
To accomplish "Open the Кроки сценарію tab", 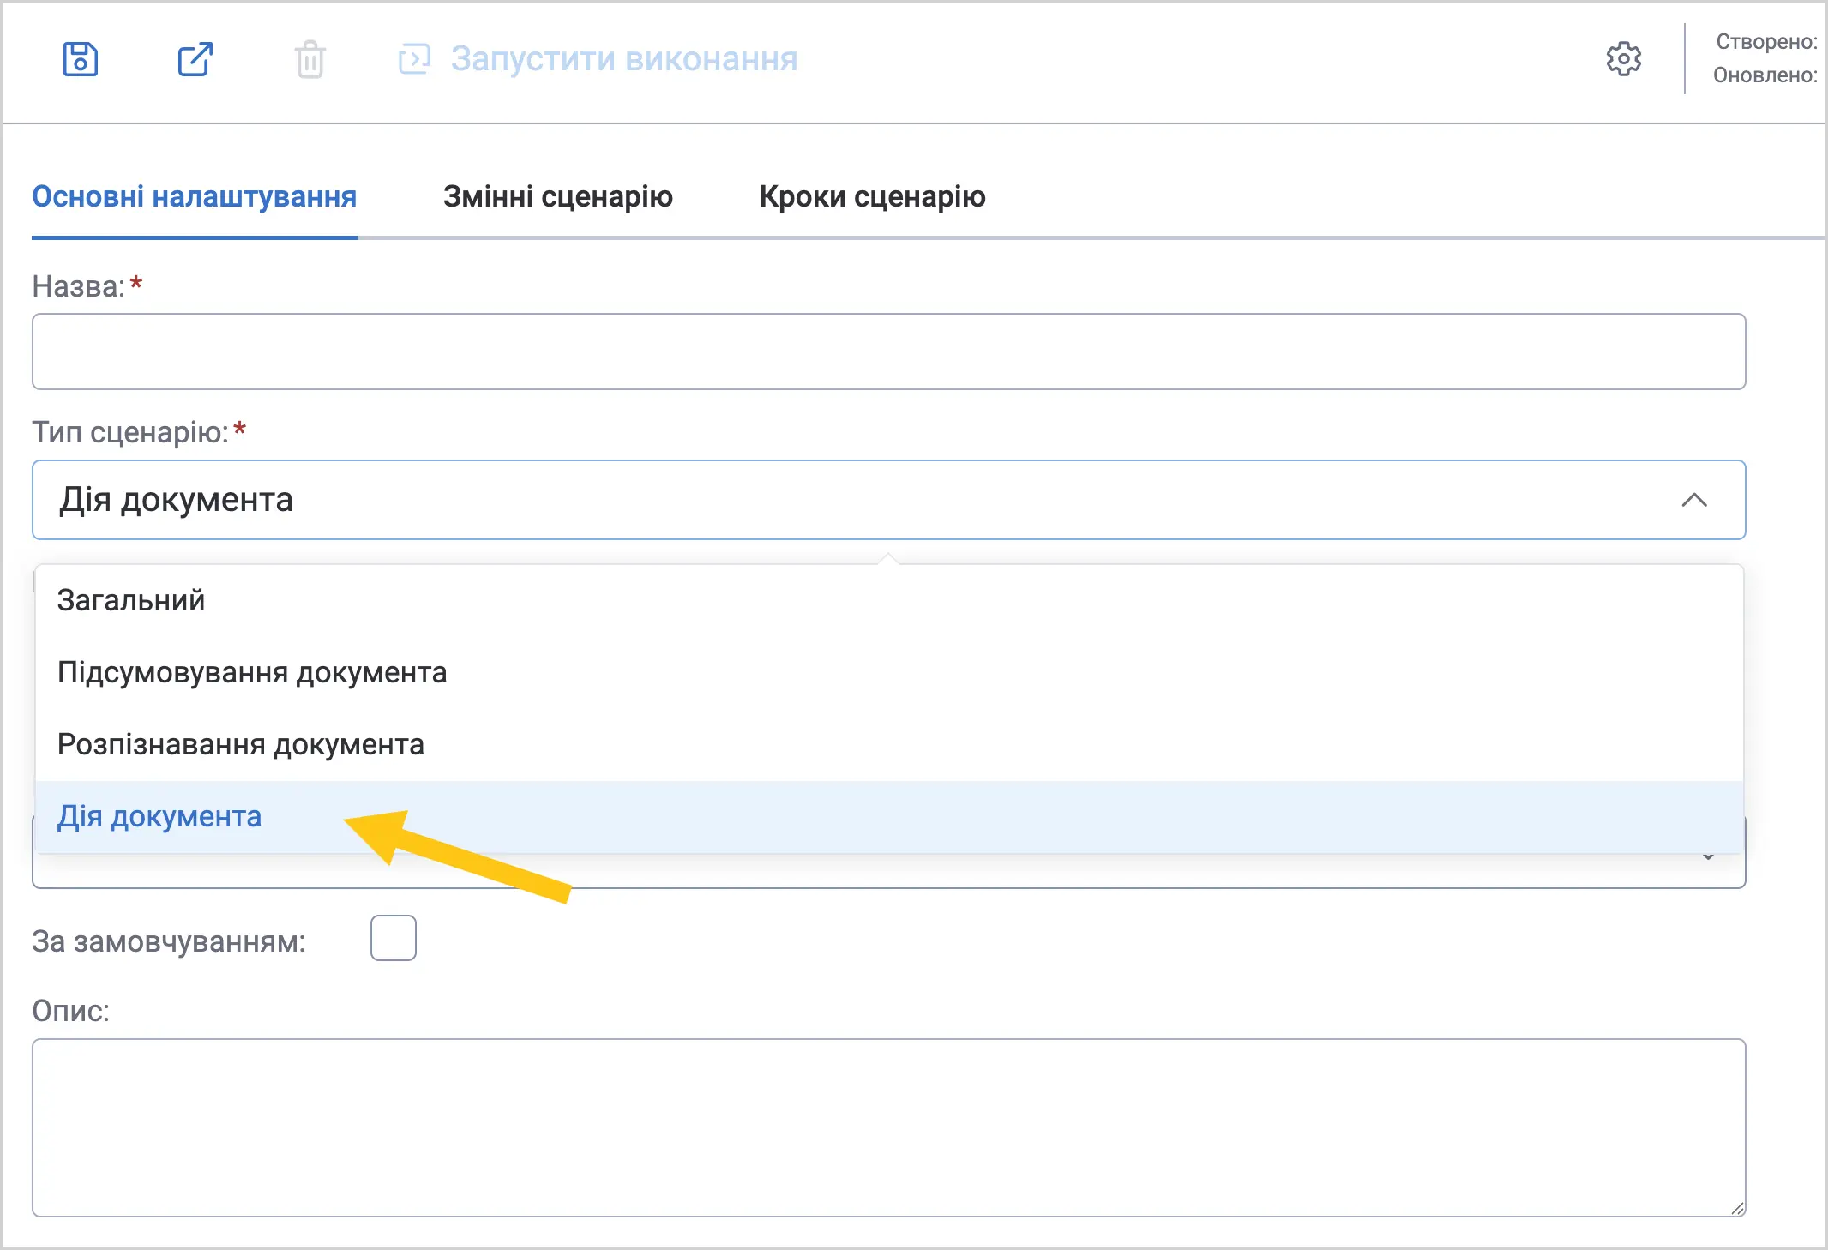I will coord(872,197).
